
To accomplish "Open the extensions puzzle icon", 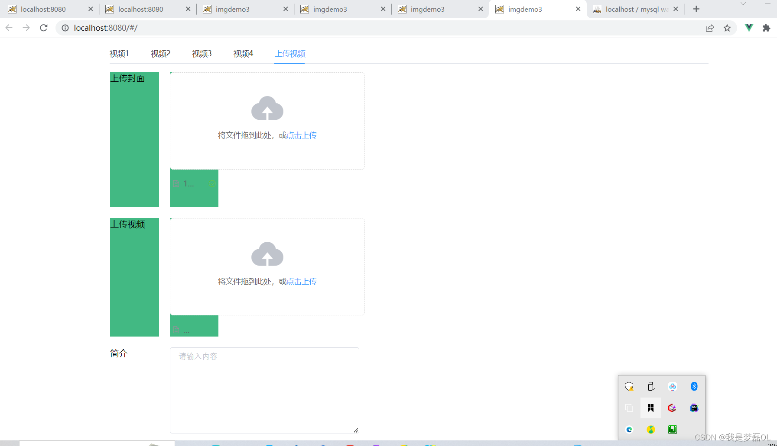I will point(766,28).
